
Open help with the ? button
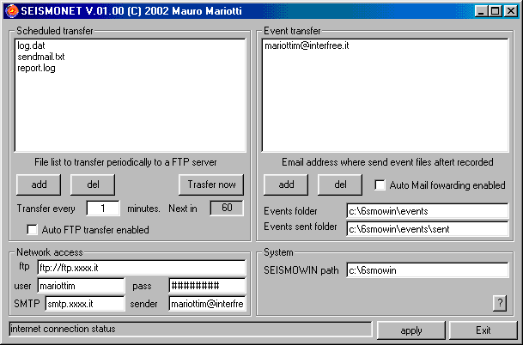(500, 303)
